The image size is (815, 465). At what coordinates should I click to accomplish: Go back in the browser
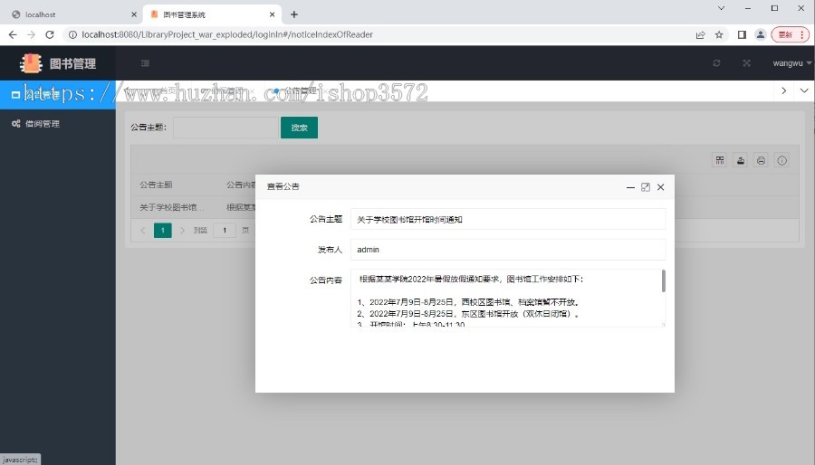13,34
